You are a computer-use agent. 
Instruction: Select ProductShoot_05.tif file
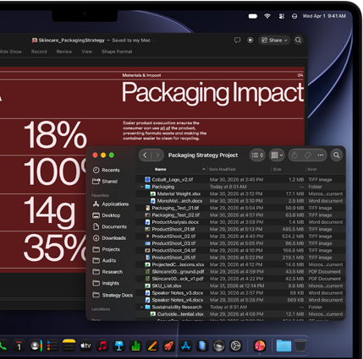coord(240,258)
